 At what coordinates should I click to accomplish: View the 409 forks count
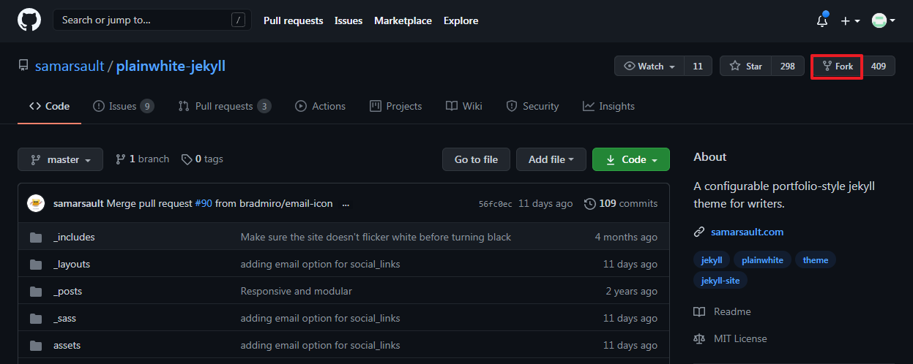[879, 66]
